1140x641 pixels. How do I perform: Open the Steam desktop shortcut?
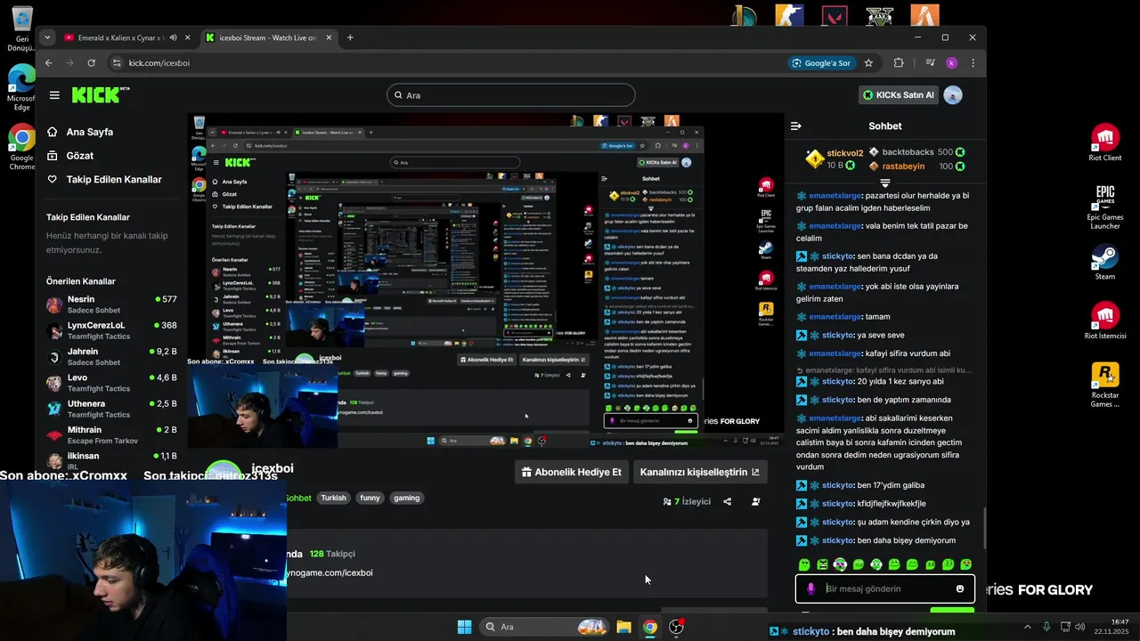(1105, 263)
